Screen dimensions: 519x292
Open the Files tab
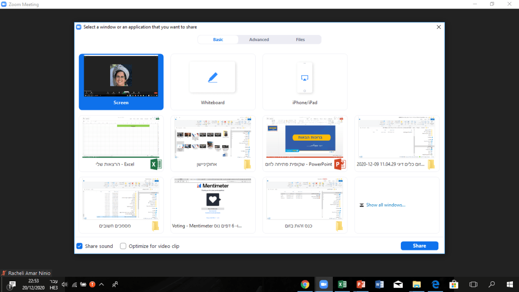pos(300,40)
